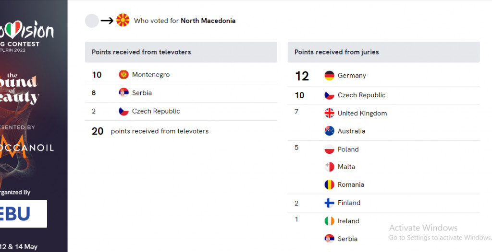Click the Serbia flag under televoters
This screenshot has height=252, width=492.
coord(123,92)
